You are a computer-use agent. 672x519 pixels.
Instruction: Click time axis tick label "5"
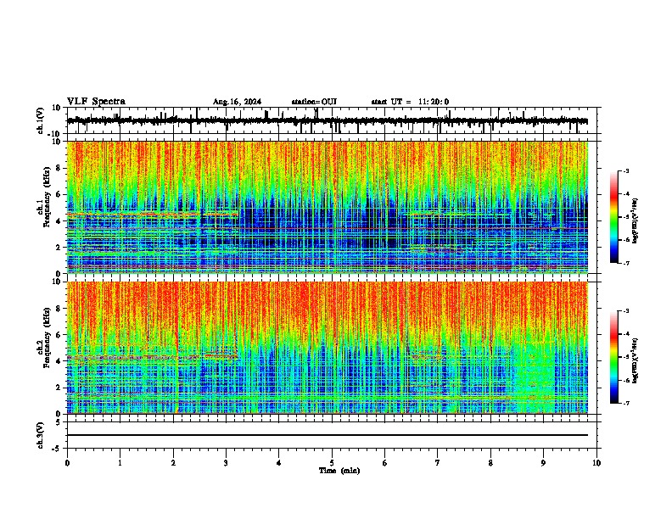(332, 463)
